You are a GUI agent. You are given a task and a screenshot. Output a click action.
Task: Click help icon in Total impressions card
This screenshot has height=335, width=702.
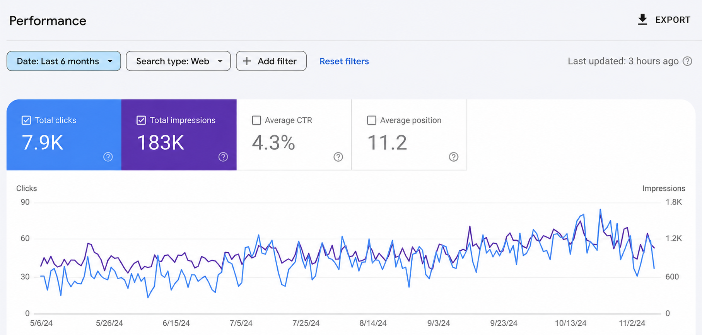pos(223,157)
